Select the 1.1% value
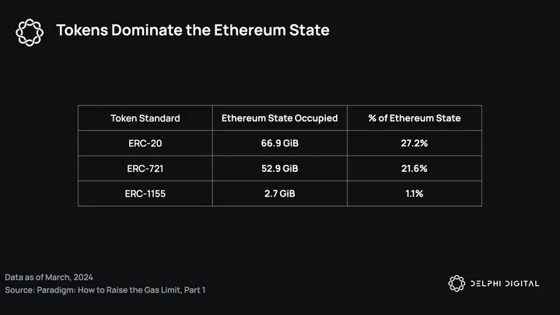The width and height of the screenshot is (560, 315). (x=414, y=193)
